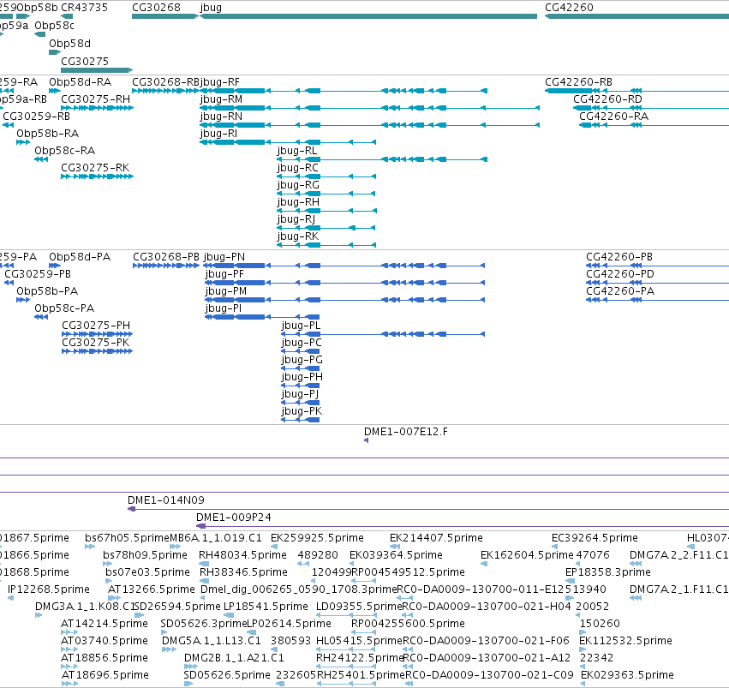729x688 pixels.
Task: Click the CG30275 gene span bar
Action: (x=97, y=70)
